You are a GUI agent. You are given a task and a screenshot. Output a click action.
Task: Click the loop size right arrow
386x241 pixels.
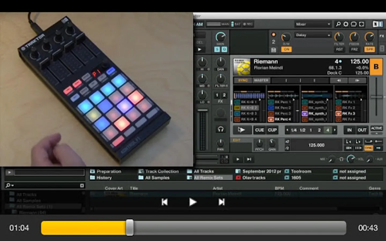(x=335, y=130)
